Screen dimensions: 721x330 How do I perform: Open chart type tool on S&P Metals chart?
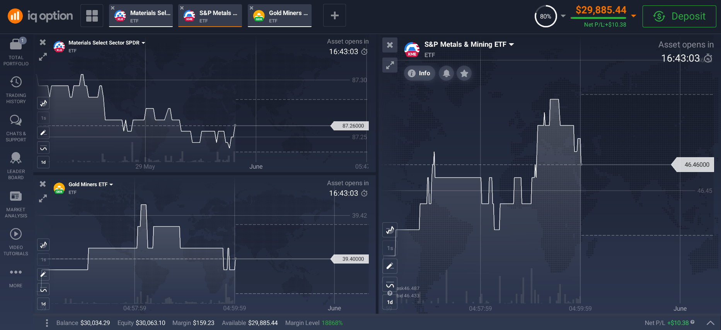[390, 230]
